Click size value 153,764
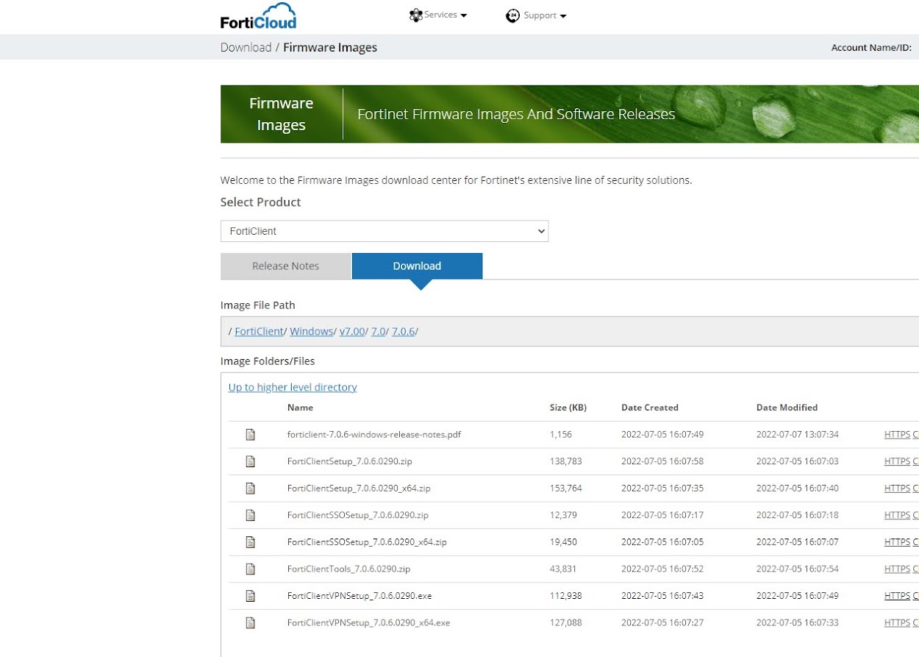Viewport: 919px width, 657px height. [x=565, y=489]
